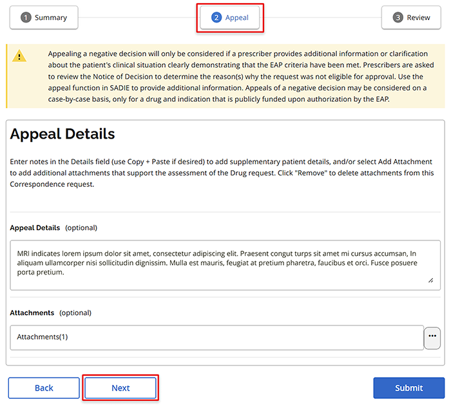The width and height of the screenshot is (451, 406).
Task: Click the Attachments(1) field
Action: click(217, 338)
